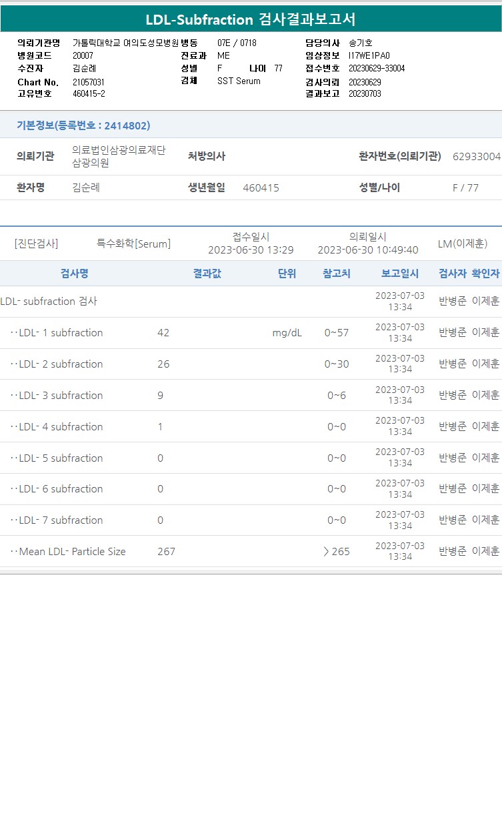The image size is (502, 828).
Task: Click the patient number 62933004
Action: [x=477, y=157]
